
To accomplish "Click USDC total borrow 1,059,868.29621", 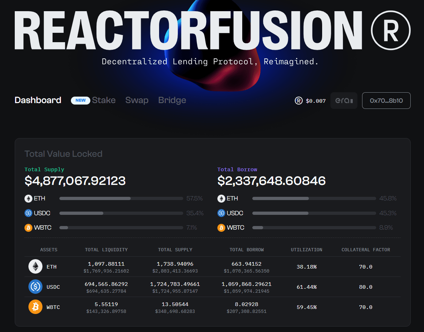I will 247,284.
